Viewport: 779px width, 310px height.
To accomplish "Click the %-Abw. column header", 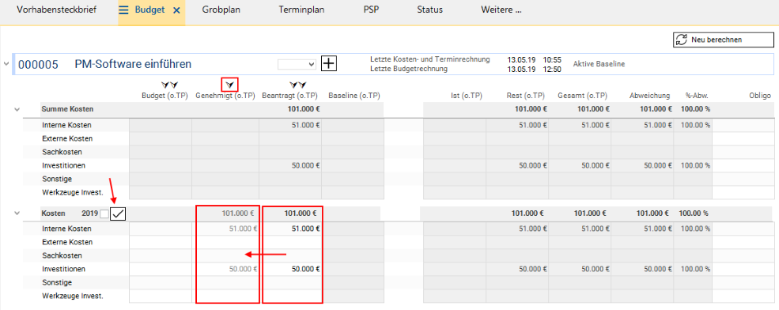I will click(x=696, y=96).
